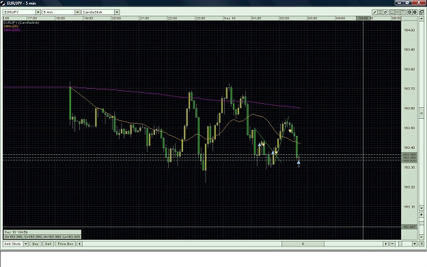This screenshot has width=427, height=267.
Task: Click the blue up arrow below last candle
Action: pos(299,163)
